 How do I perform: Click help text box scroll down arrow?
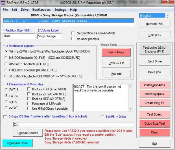point(130,109)
